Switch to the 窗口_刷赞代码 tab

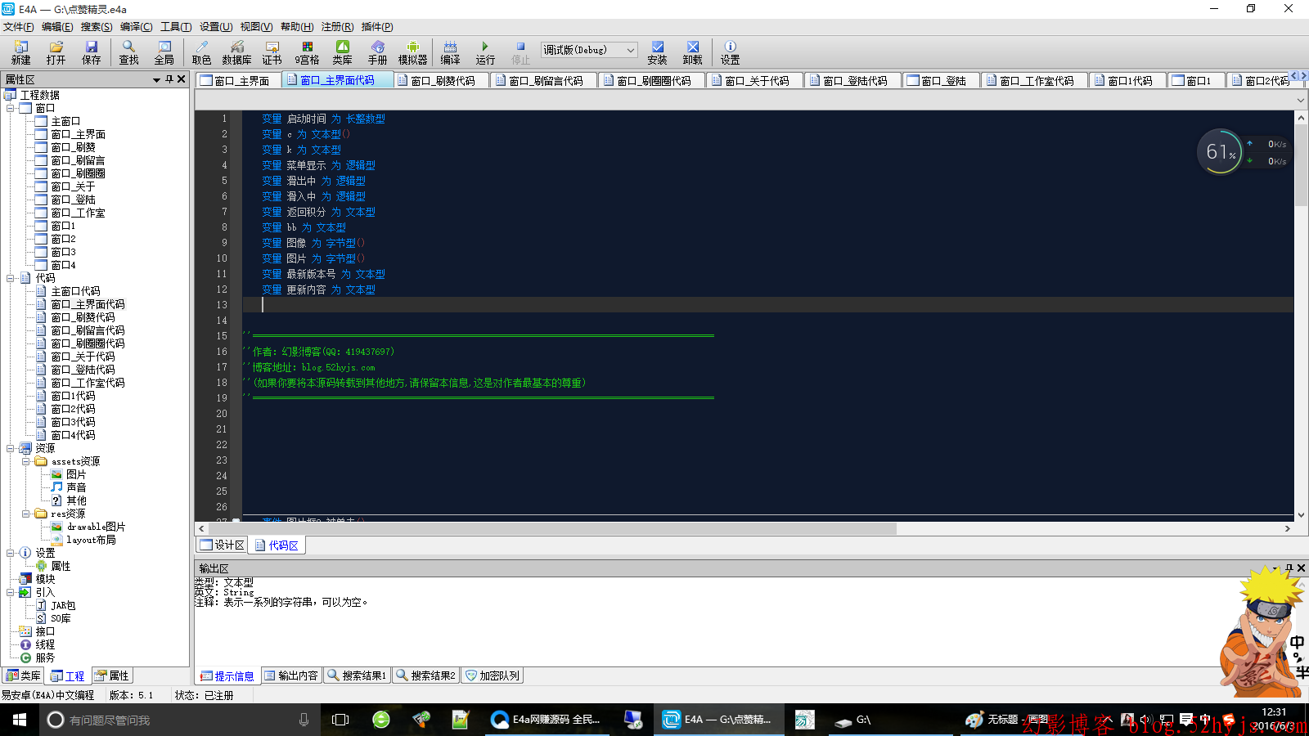click(442, 81)
